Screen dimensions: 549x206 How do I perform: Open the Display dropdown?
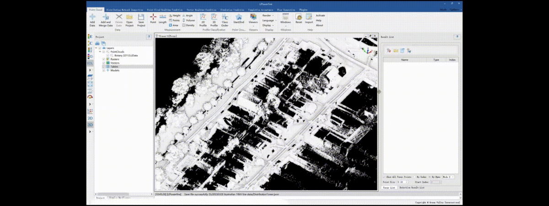268,25
